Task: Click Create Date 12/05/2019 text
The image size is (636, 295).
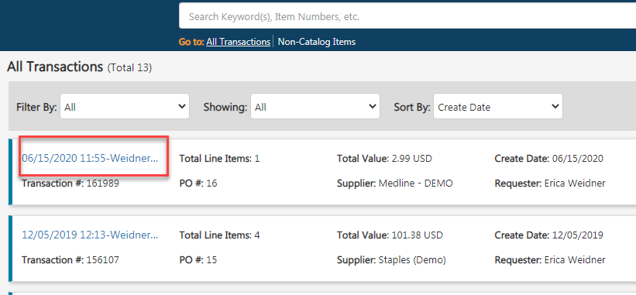Action: click(x=548, y=235)
